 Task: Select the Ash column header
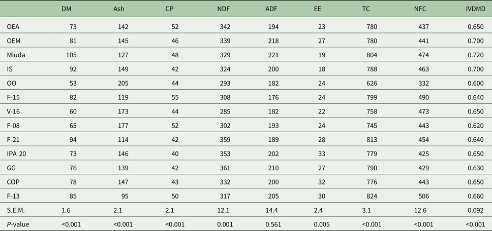[x=119, y=9]
